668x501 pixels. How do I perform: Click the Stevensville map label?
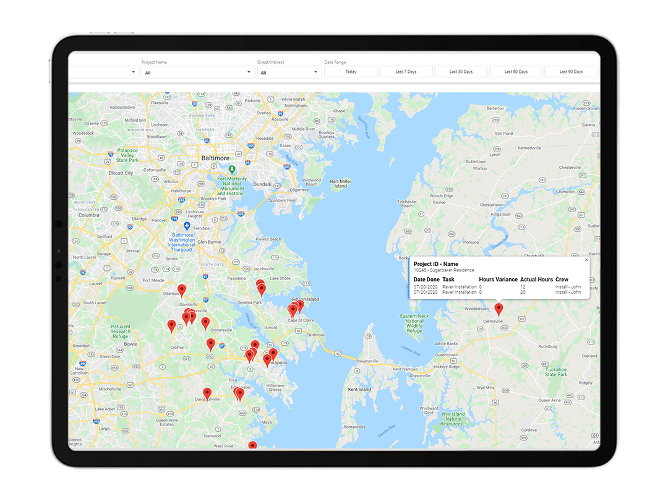(367, 361)
